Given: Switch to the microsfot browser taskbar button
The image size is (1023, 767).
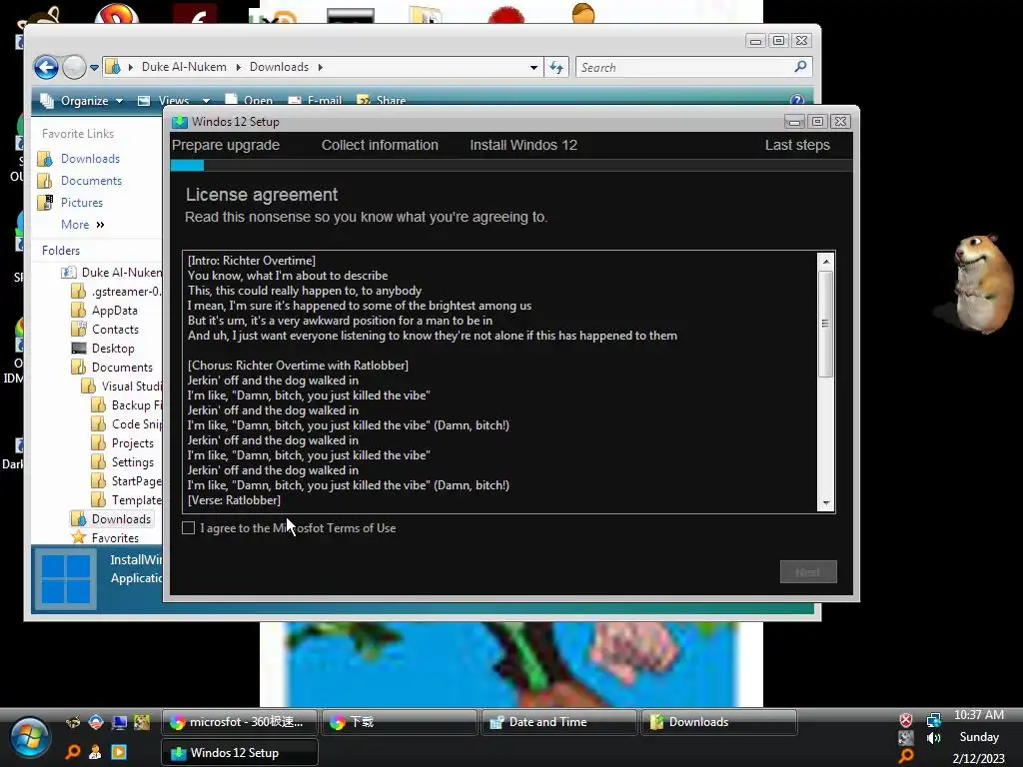Looking at the screenshot, I should click(239, 722).
